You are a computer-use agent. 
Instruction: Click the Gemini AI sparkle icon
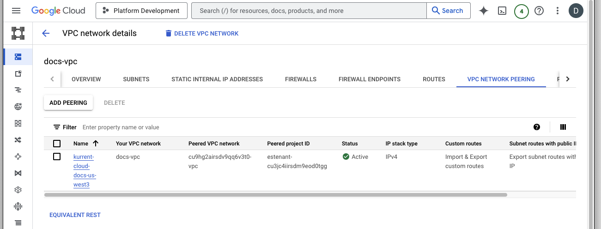tap(484, 11)
